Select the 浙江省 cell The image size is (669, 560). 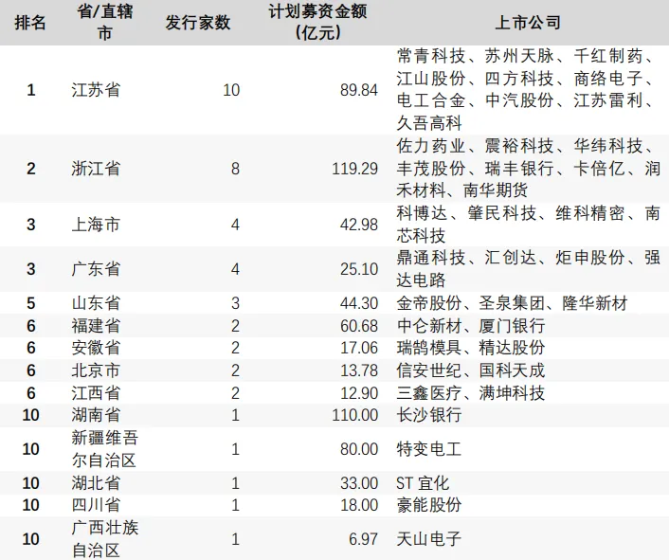pos(96,169)
